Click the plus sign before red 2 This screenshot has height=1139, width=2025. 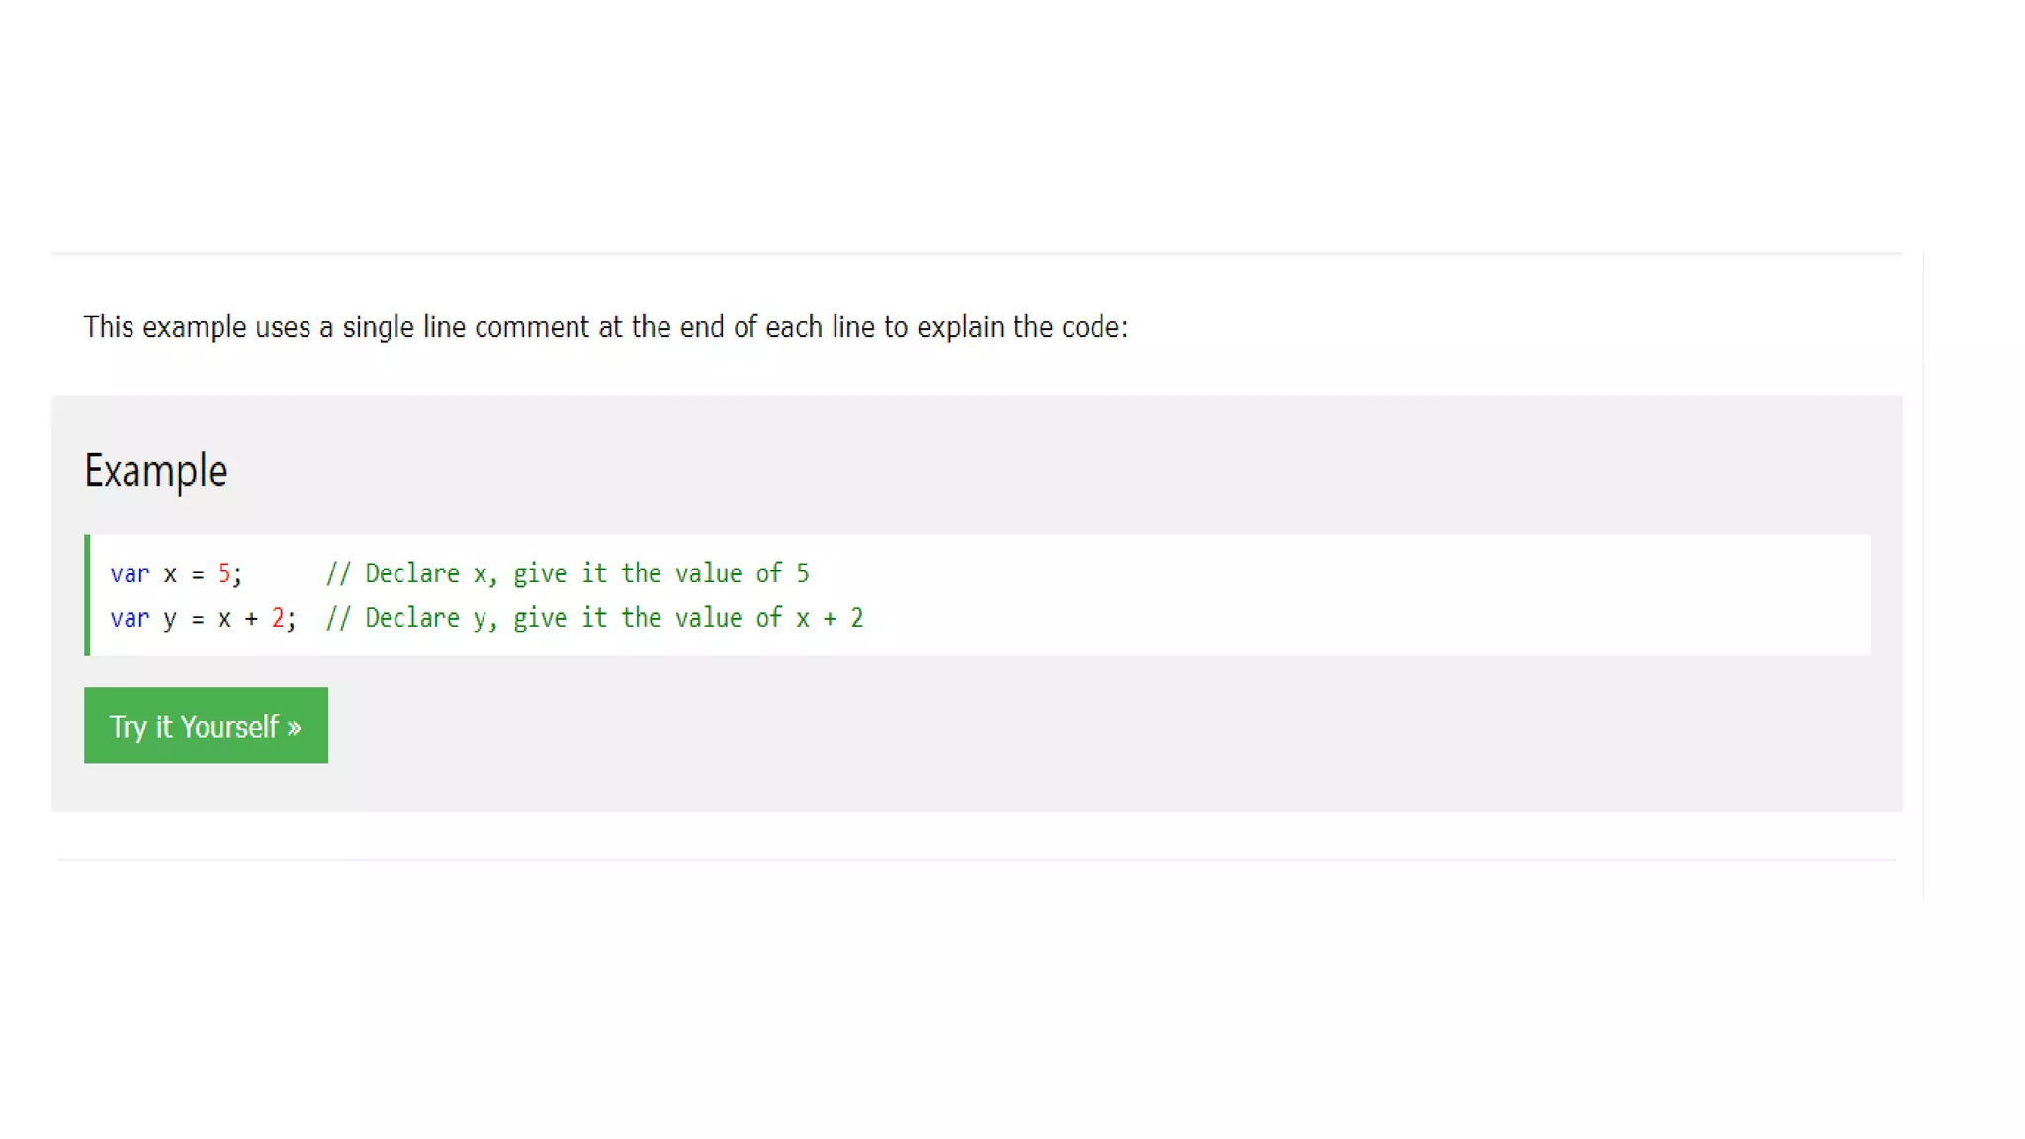251,619
